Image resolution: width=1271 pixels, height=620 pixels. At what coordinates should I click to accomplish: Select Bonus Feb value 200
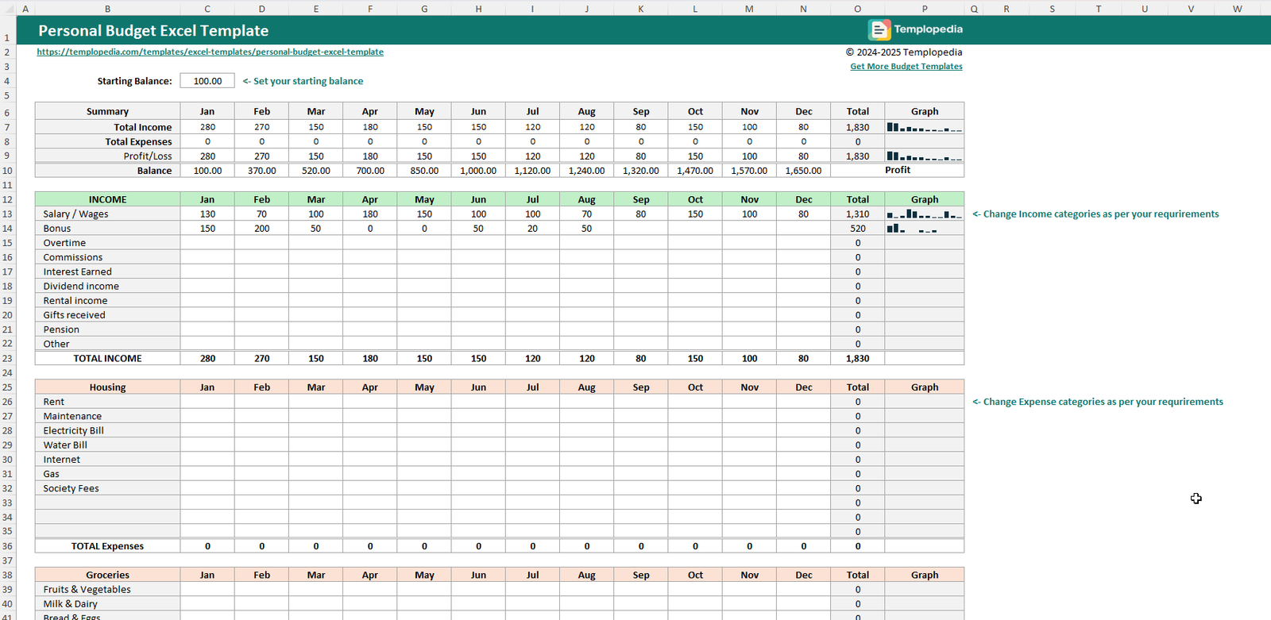tap(261, 229)
